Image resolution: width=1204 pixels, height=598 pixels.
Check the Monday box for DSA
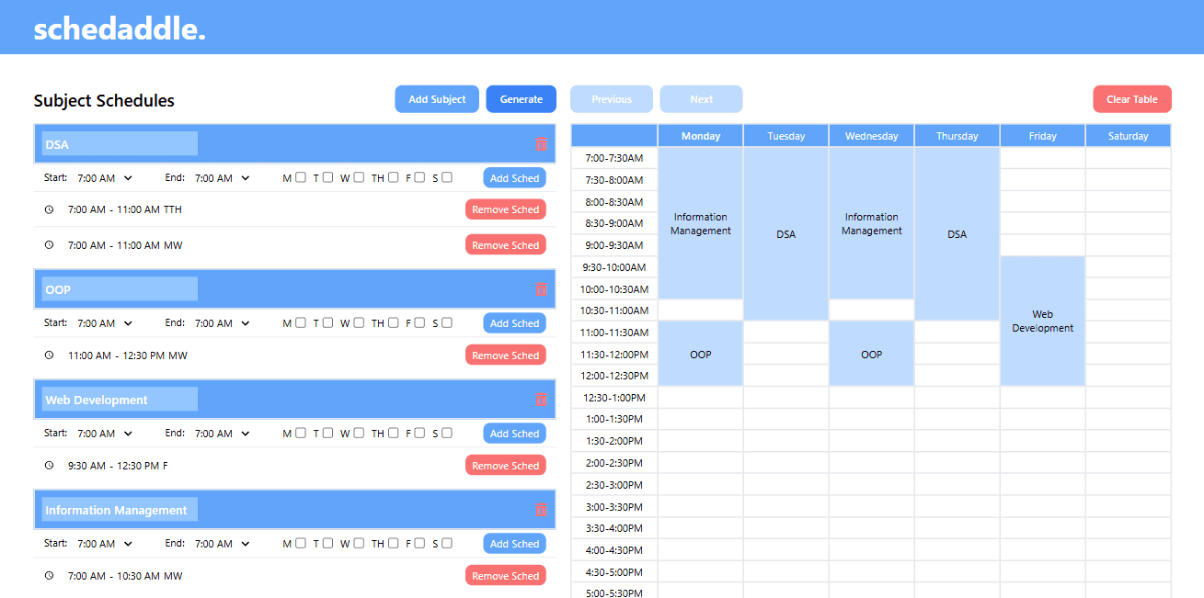click(301, 178)
